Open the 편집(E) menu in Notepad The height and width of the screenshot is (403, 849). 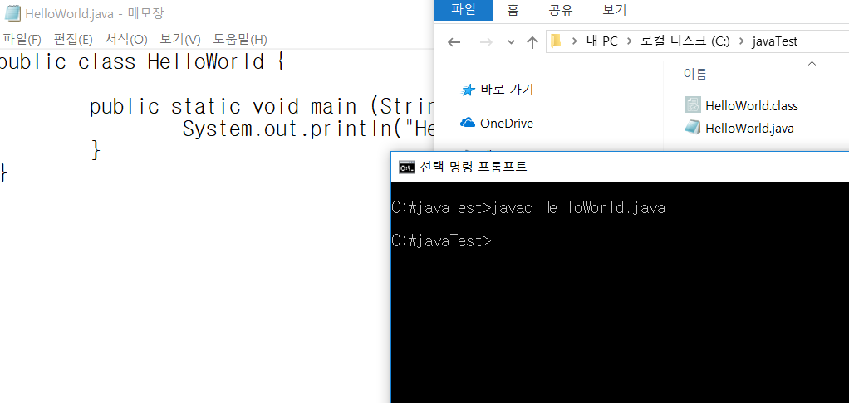point(73,40)
